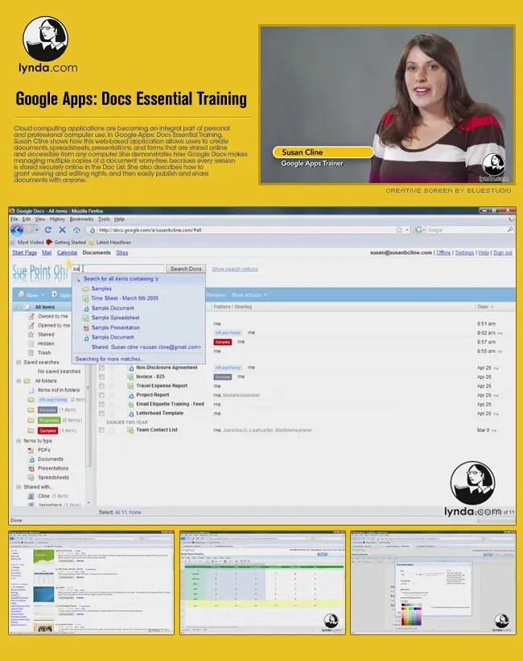Open the Firefox View menu
This screenshot has height=661, width=523.
(40, 219)
